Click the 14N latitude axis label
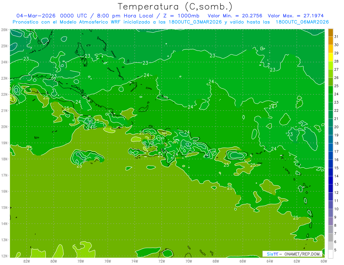 click(x=4, y=224)
